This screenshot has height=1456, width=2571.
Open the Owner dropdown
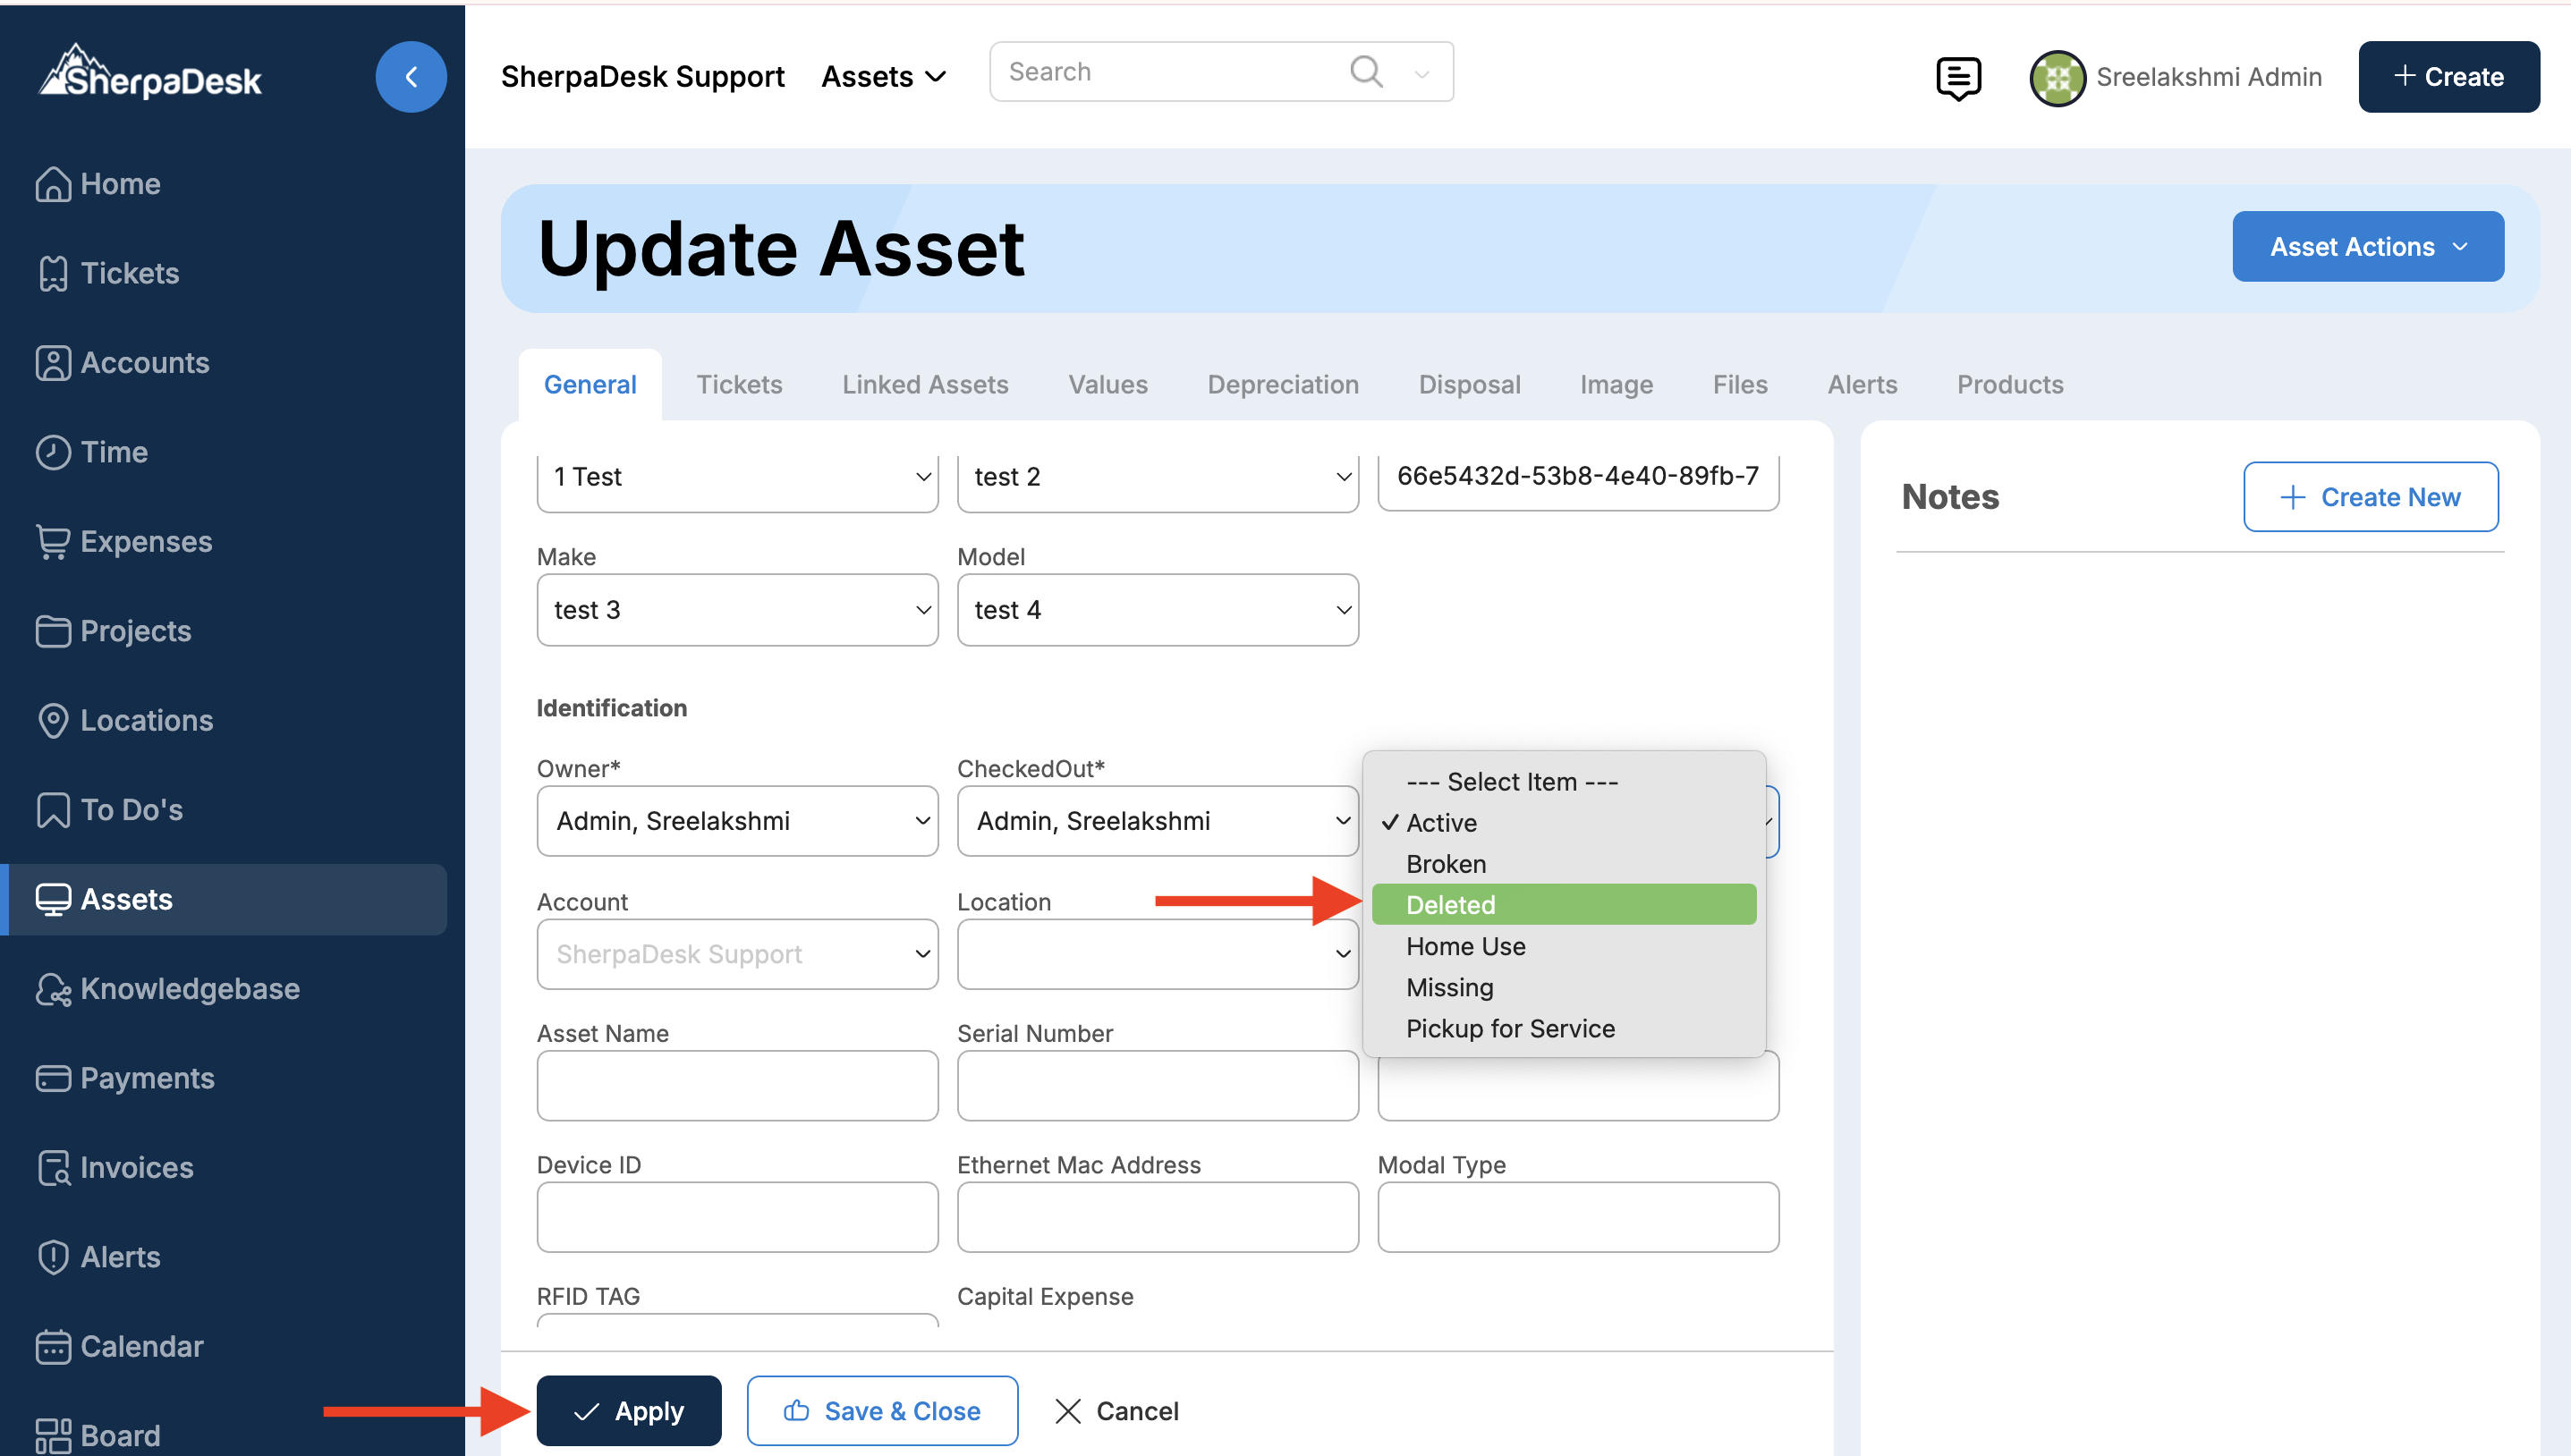pyautogui.click(x=737, y=821)
